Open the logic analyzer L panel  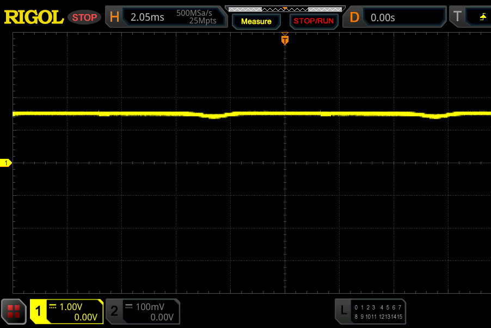click(x=344, y=311)
